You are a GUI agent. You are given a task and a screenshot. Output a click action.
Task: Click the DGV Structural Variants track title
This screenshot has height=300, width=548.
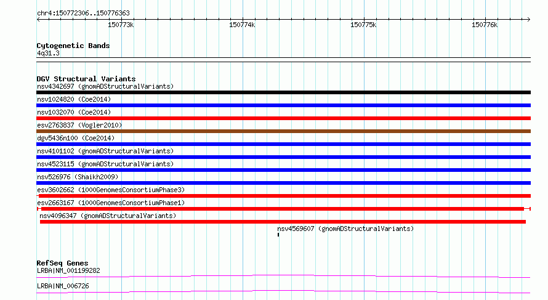[x=86, y=79]
